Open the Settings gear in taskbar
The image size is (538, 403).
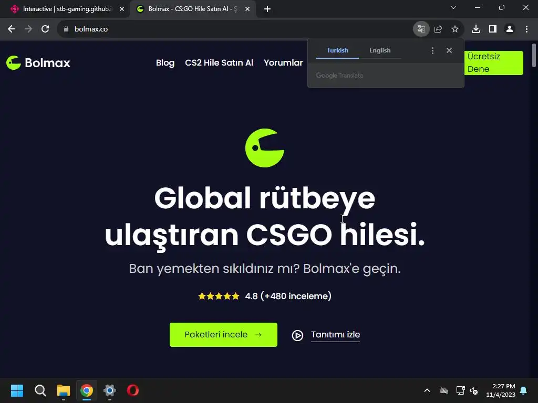(x=110, y=390)
